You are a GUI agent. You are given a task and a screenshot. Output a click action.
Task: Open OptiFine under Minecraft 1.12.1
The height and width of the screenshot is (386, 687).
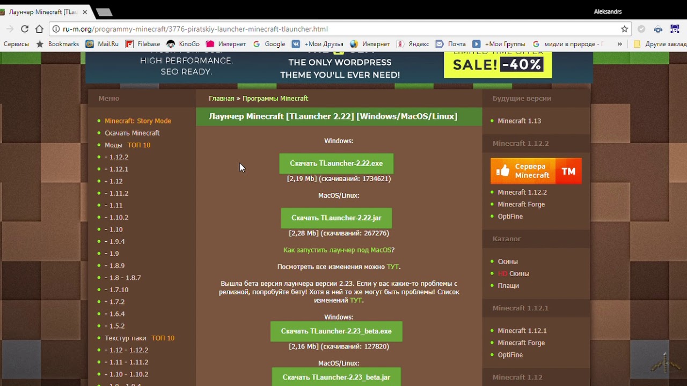(x=510, y=355)
